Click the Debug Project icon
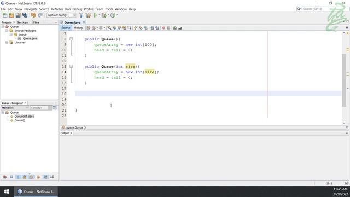Image resolution: width=350 pixels, height=197 pixels. click(x=104, y=15)
